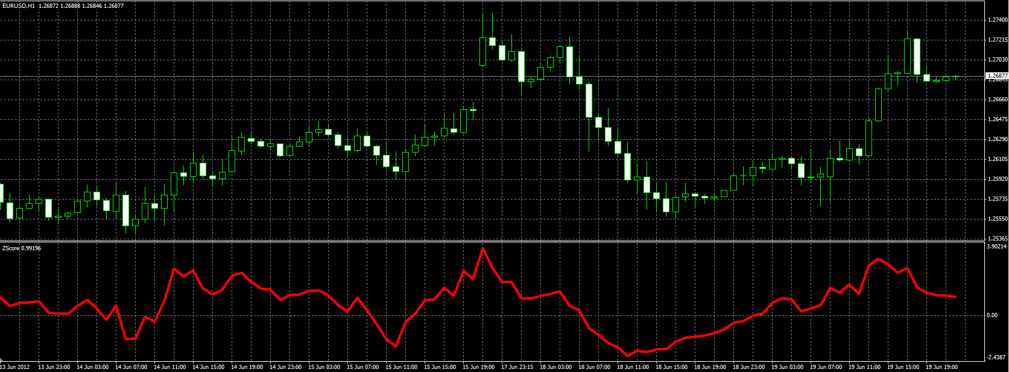Click the 19 Jun 19:00 time label
Screen dimensions: 1009x372
pyautogui.click(x=941, y=367)
